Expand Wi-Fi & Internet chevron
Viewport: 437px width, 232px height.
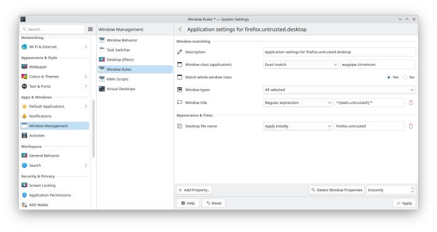[x=86, y=46]
